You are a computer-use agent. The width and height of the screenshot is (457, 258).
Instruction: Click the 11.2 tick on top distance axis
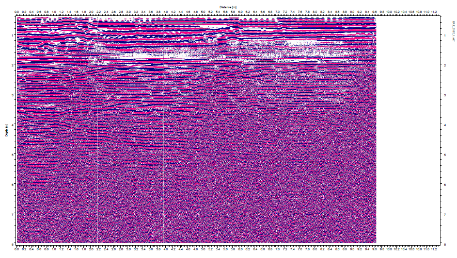434,11
